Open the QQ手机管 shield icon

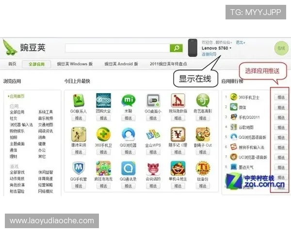click(79, 168)
